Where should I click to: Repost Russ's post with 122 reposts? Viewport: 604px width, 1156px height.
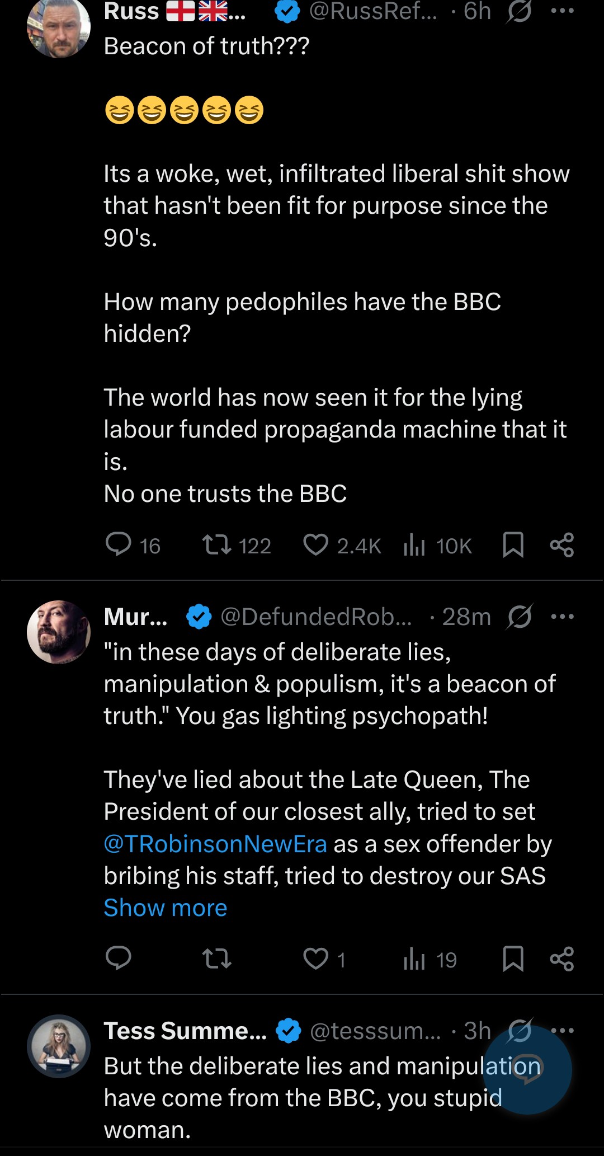(x=216, y=545)
